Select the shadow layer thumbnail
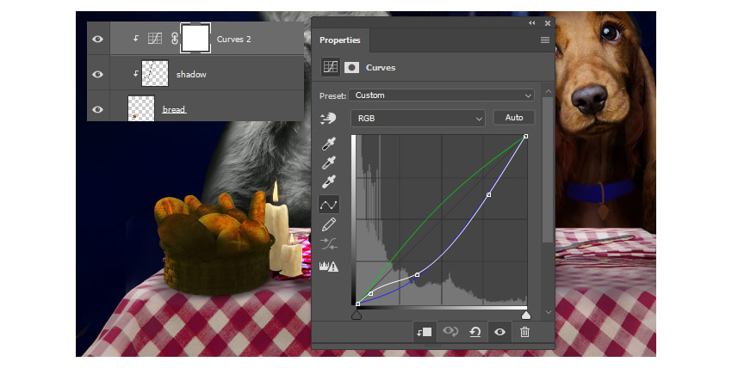 [155, 74]
